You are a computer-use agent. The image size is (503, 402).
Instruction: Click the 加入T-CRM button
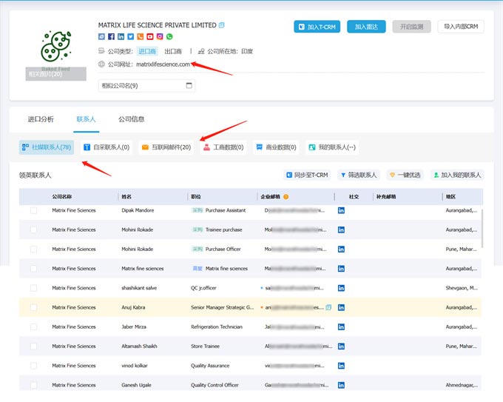pyautogui.click(x=317, y=27)
